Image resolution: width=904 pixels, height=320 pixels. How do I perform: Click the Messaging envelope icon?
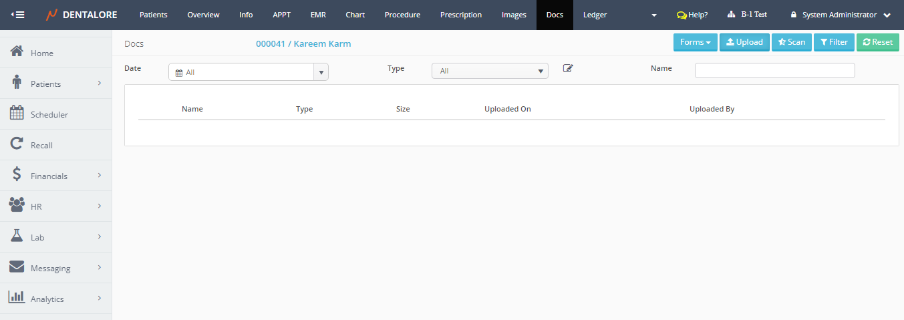[17, 267]
